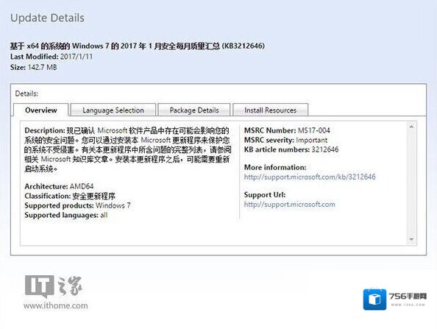Viewport: 437px width, 329px height.
Task: Open the Install Resources tab
Action: click(270, 110)
